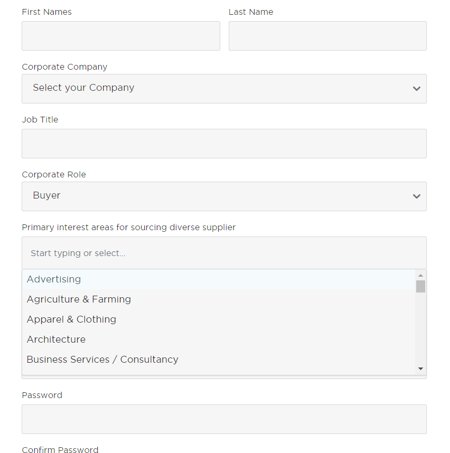450x453 pixels.
Task: Open the Corporate Role dropdown showing Buyer
Action: (224, 196)
